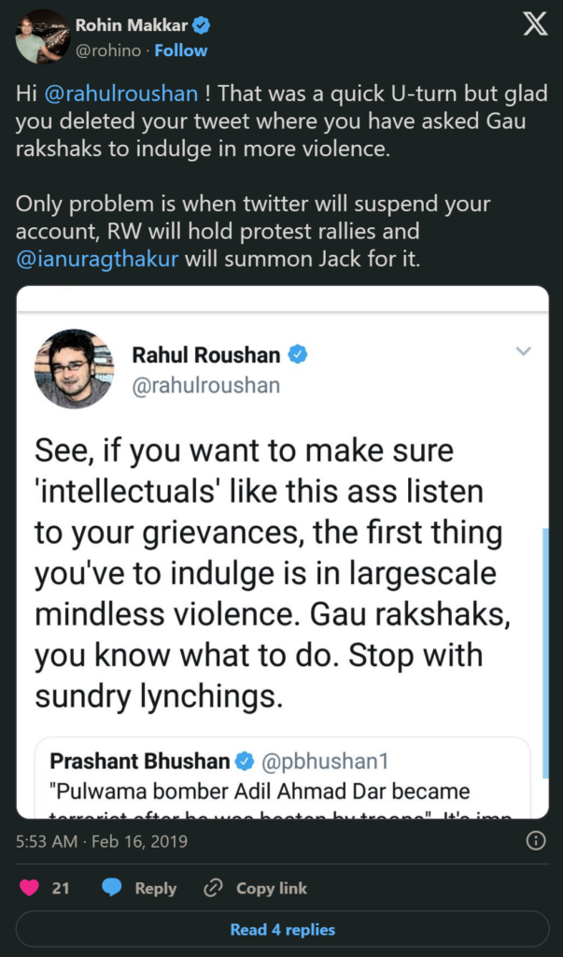563x957 pixels.
Task: Like the tweet with heart icon
Action: (27, 888)
